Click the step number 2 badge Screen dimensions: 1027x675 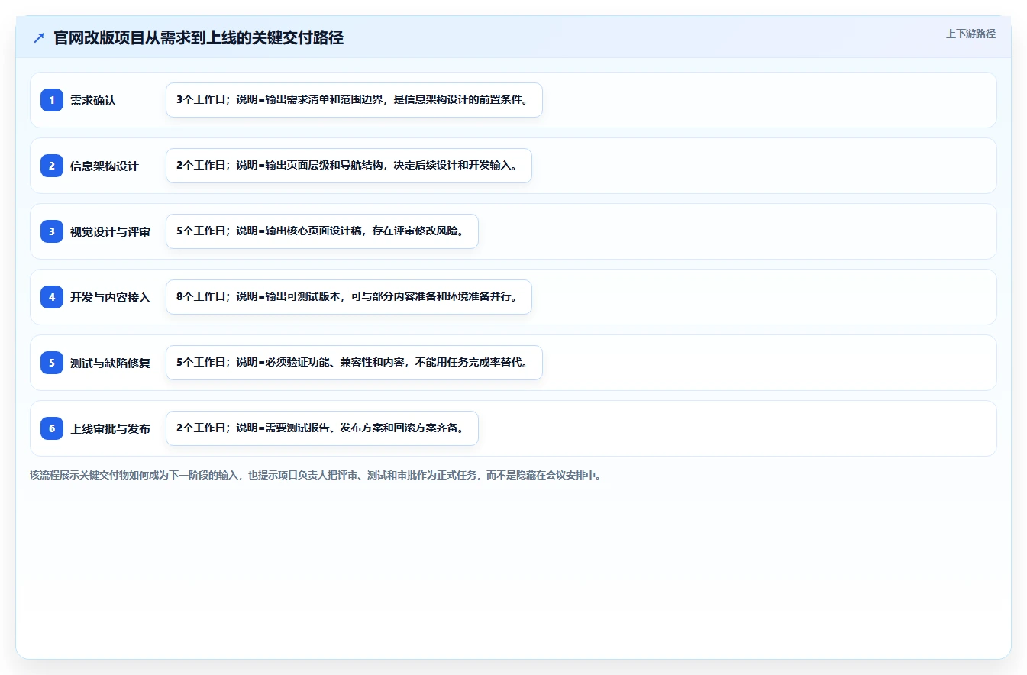pos(52,166)
